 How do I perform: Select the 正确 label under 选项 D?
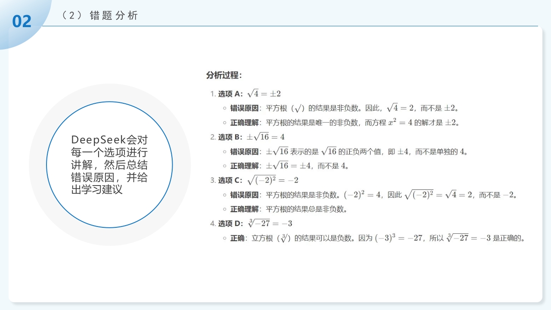point(238,238)
